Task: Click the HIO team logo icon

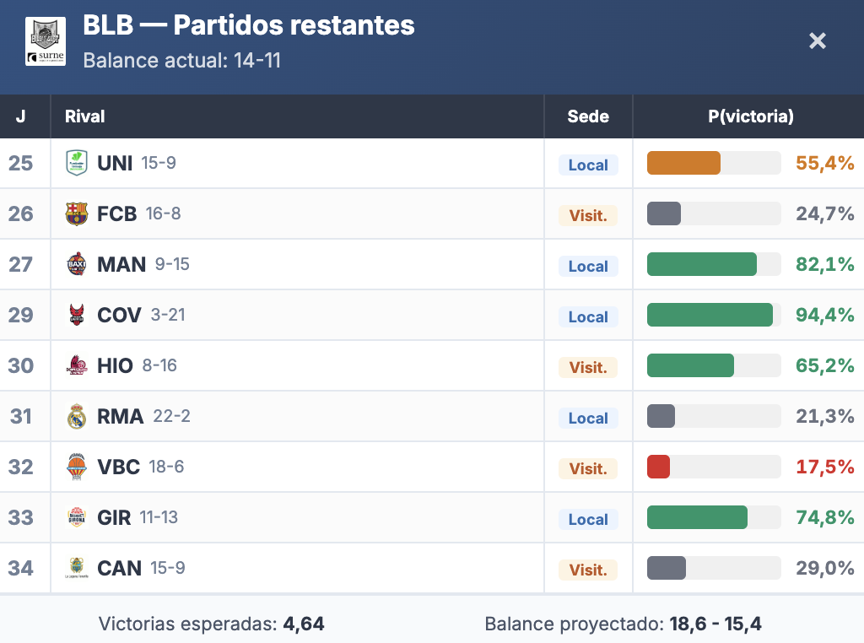Action: pos(77,365)
